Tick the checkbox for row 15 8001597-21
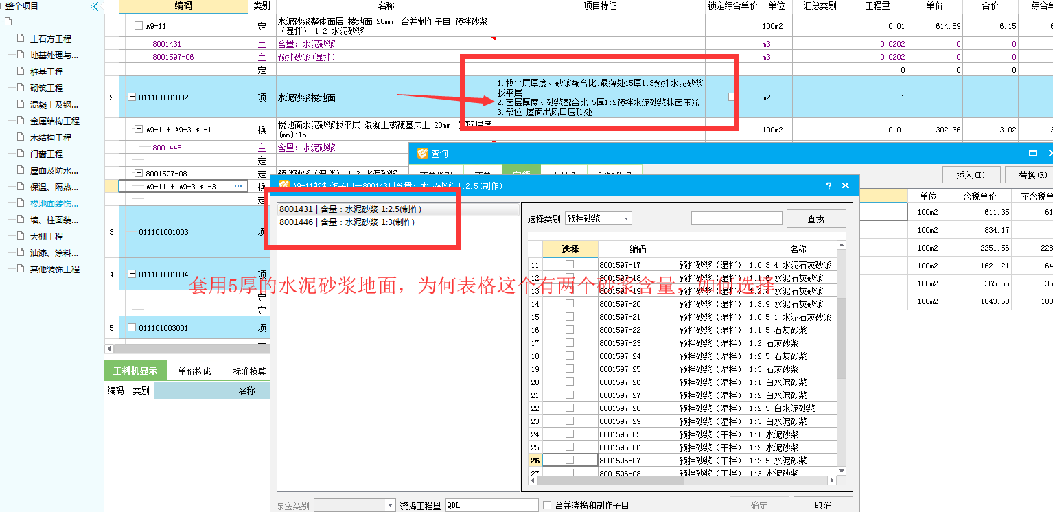This screenshot has height=512, width=1053. [x=570, y=316]
